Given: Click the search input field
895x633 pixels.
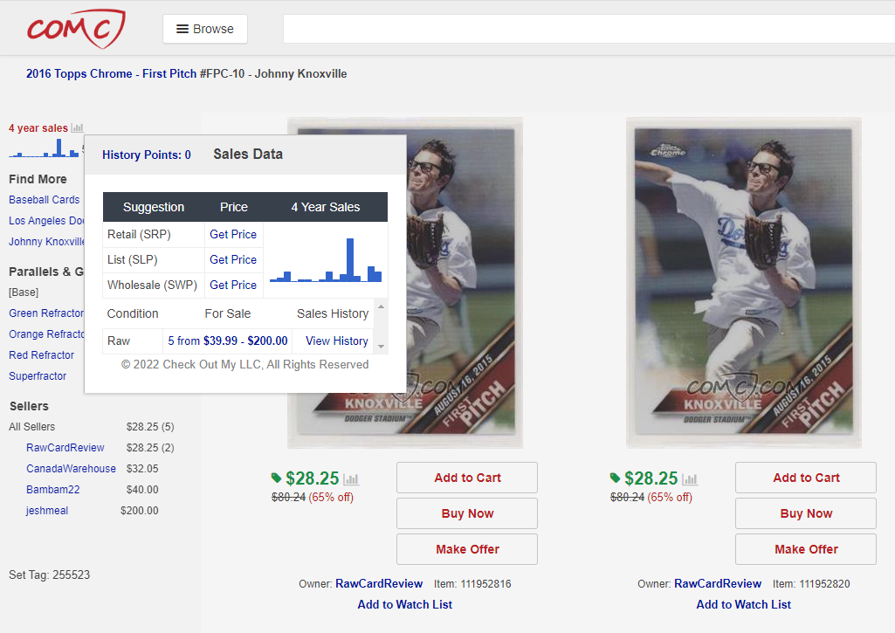Looking at the screenshot, I should point(587,29).
